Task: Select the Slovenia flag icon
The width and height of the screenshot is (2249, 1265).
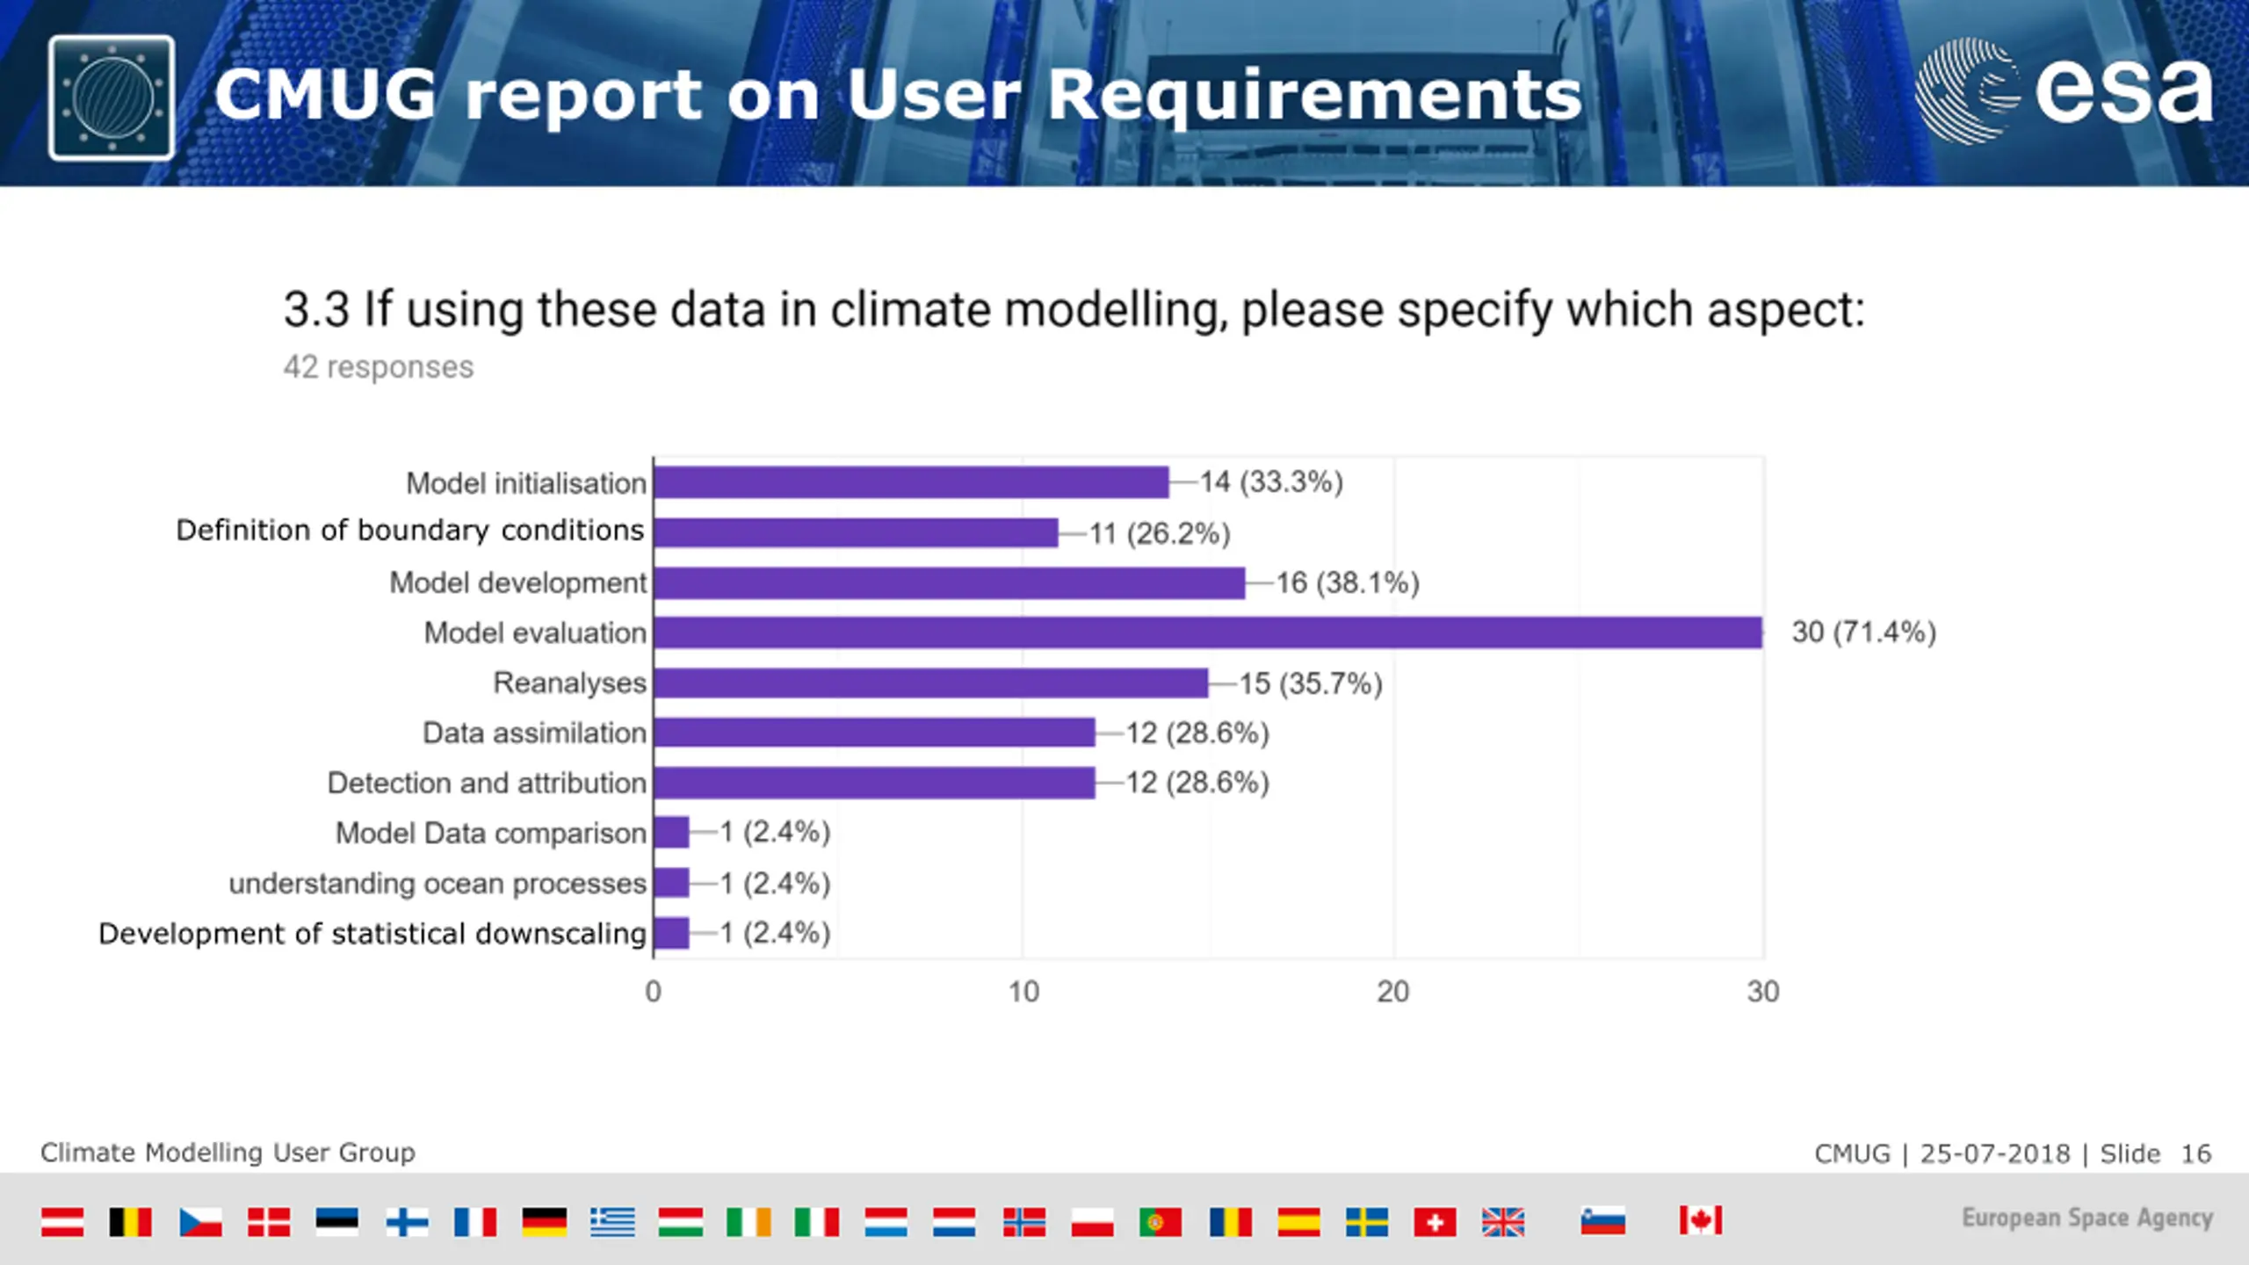Action: [x=1603, y=1222]
